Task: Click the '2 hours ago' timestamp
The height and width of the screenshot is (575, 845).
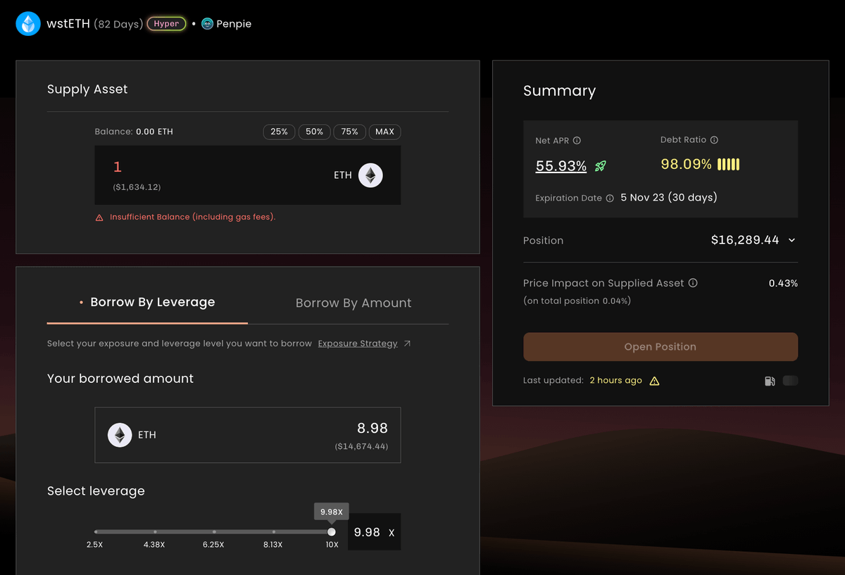Action: [x=615, y=381]
